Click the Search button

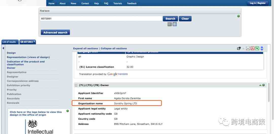pyautogui.click(x=170, y=19)
